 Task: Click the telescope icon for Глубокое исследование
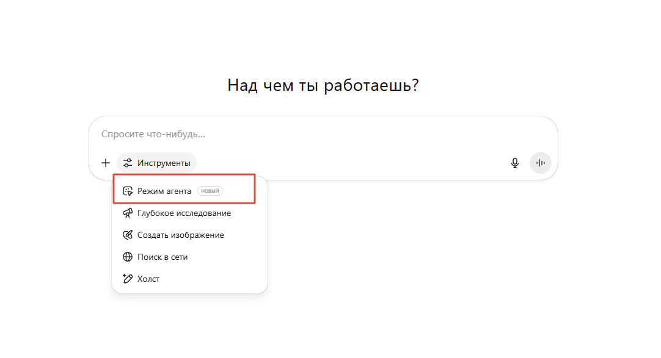coord(128,213)
